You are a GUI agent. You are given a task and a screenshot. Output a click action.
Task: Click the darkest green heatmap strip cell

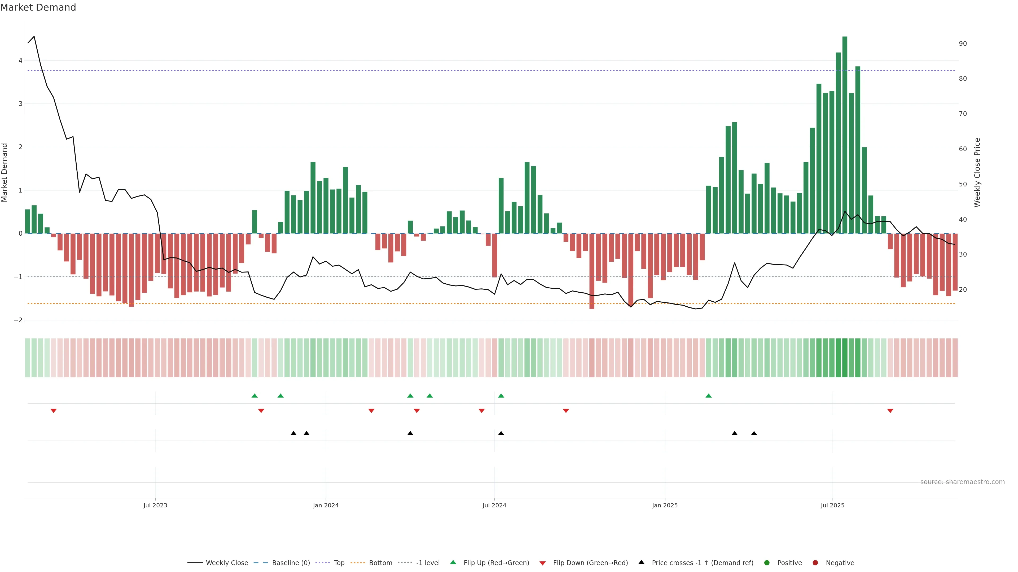(x=845, y=358)
